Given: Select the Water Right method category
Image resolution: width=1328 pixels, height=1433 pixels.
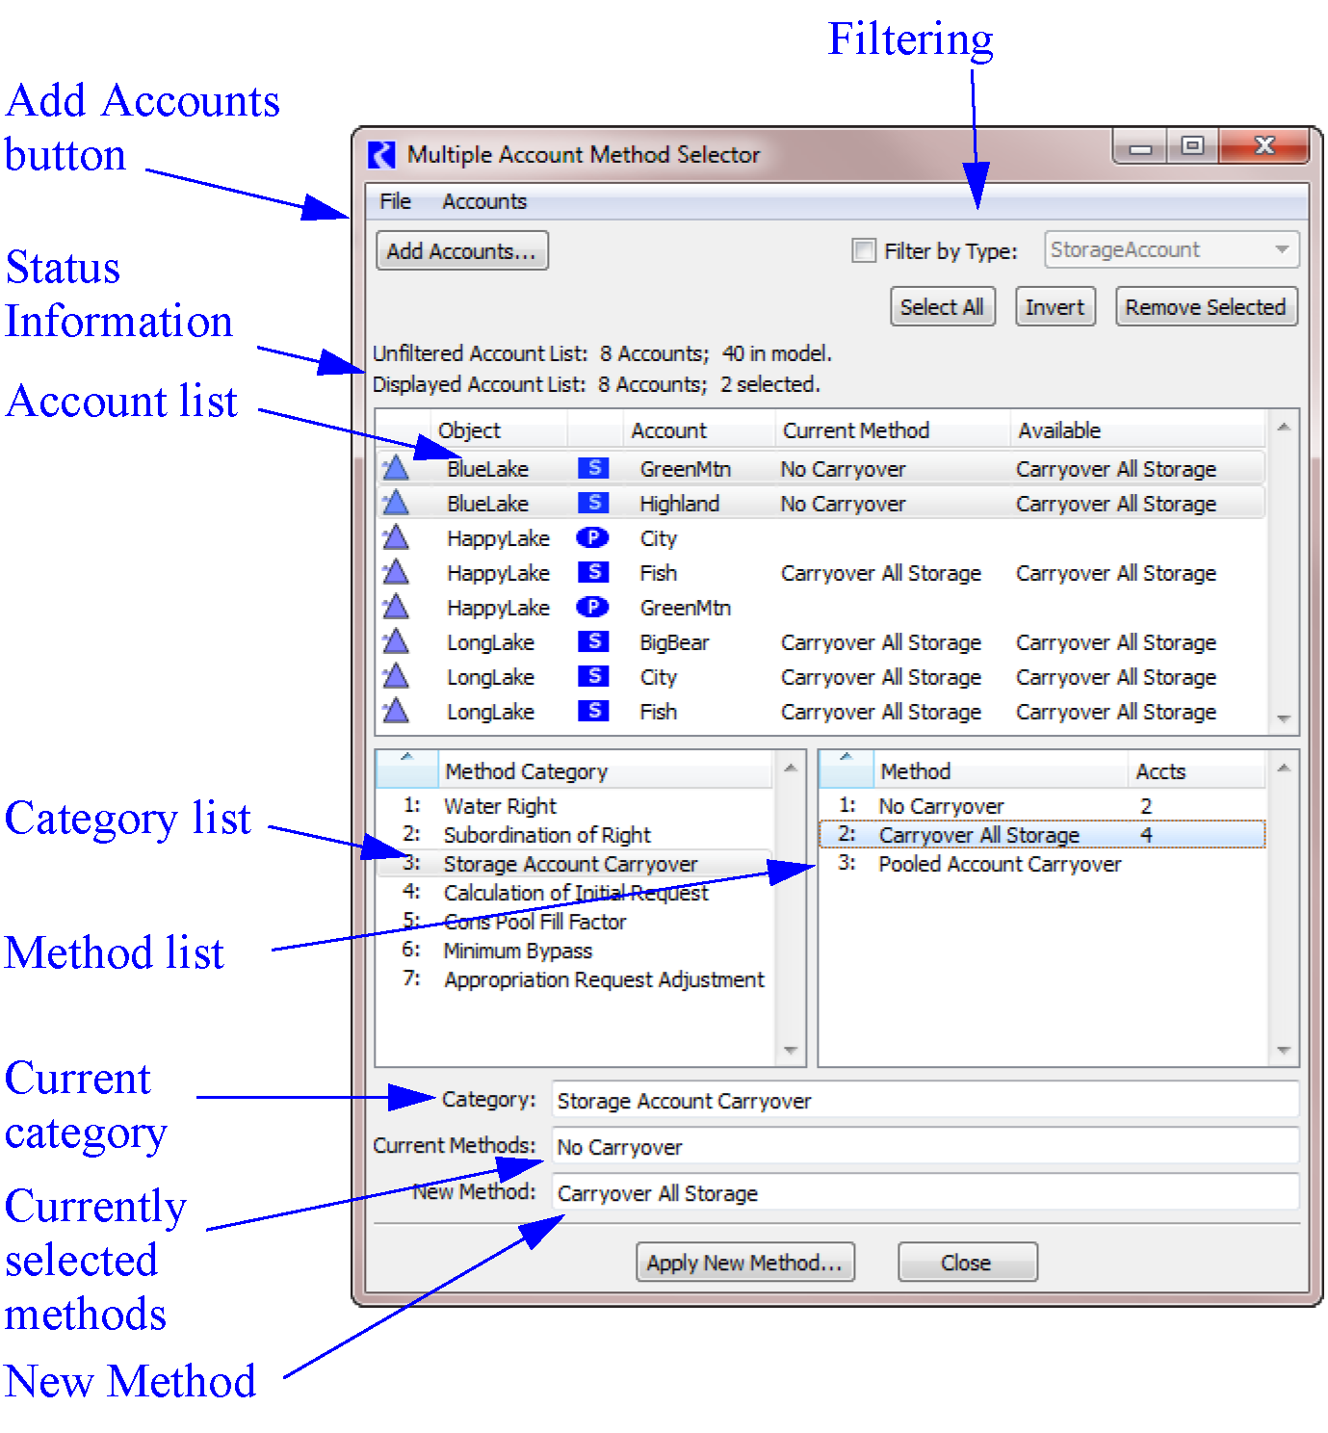Looking at the screenshot, I should pos(500,806).
